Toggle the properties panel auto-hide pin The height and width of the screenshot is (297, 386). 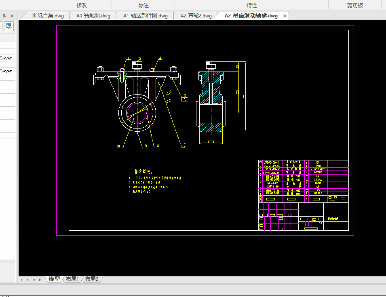4,16
